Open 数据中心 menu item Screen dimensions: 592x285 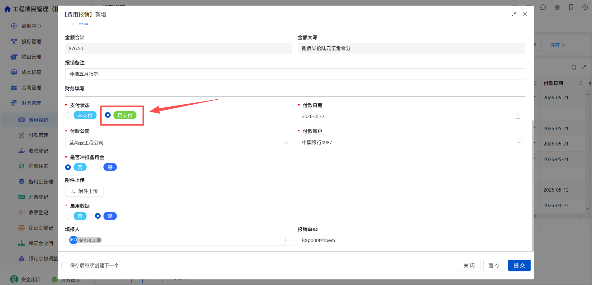31,26
